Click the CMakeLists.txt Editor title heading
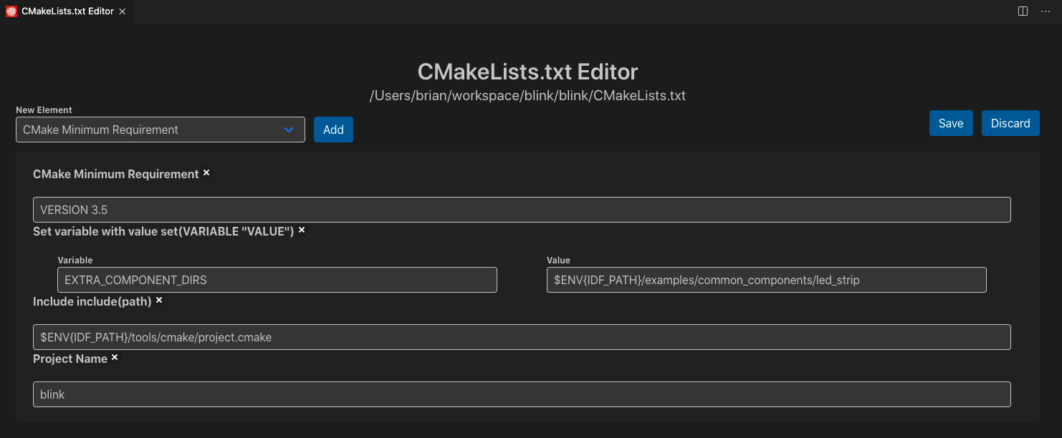 (x=528, y=71)
